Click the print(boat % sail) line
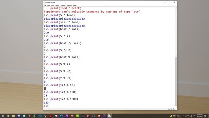Viewport: 209px width, 118px height. click(x=62, y=57)
